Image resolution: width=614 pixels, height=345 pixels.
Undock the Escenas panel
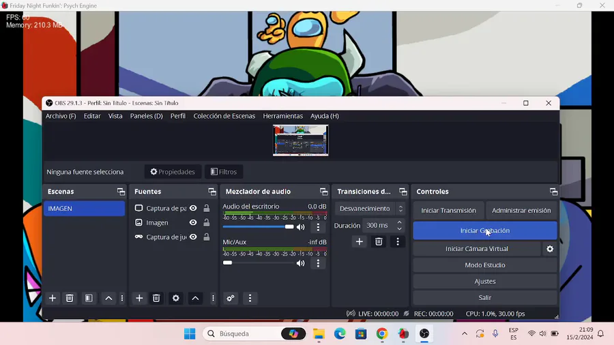(121, 192)
